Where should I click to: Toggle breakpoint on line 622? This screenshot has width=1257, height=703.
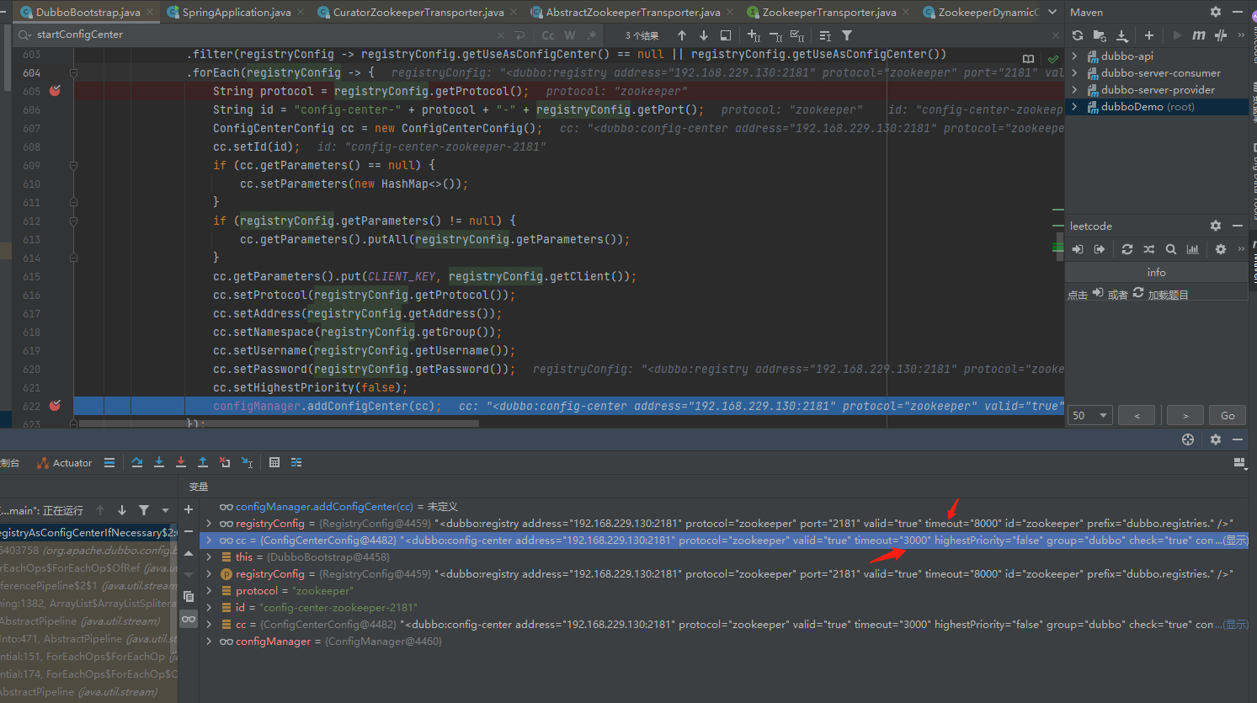pos(56,406)
